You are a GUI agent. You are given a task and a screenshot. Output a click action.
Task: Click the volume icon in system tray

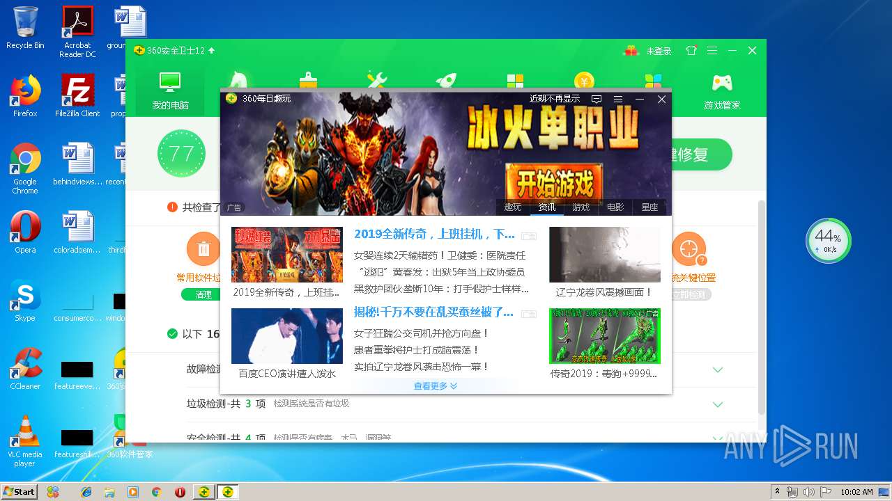[808, 491]
